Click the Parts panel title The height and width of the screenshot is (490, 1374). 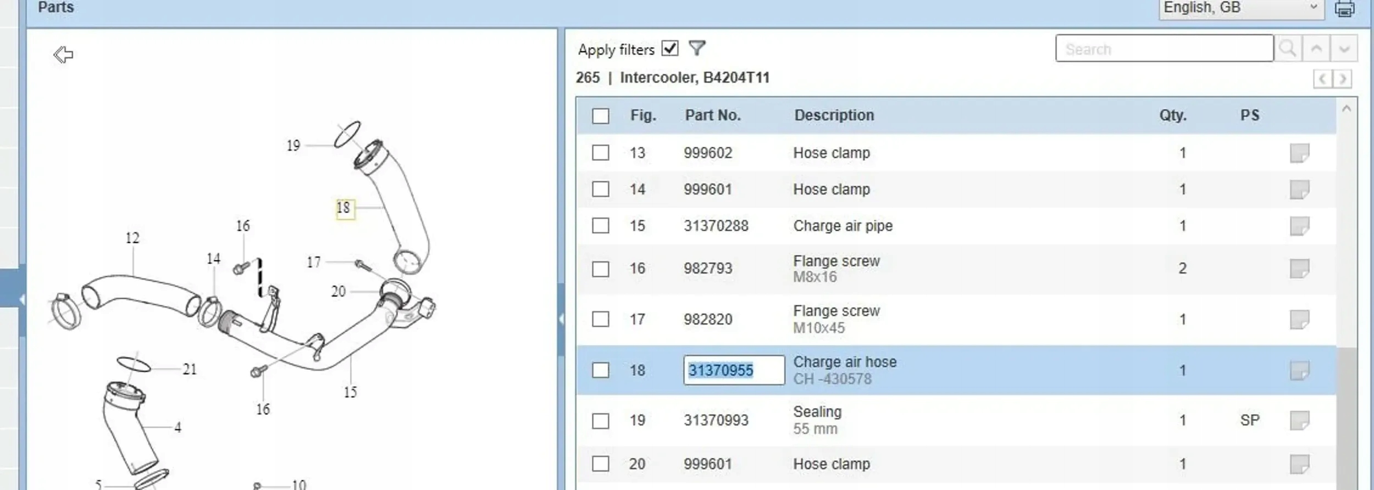[x=56, y=7]
